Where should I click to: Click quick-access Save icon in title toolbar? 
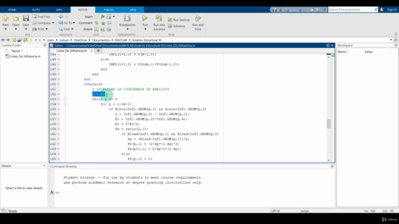[x=274, y=10]
